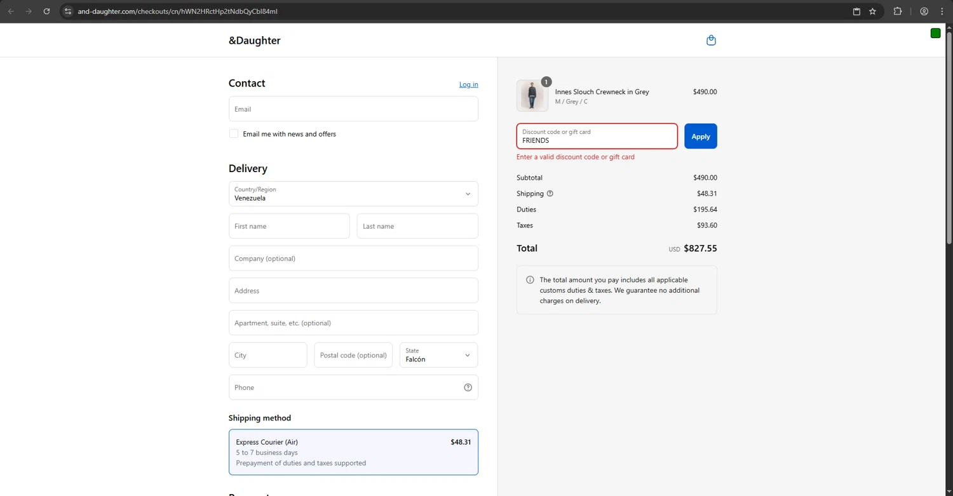Click the product name Innes Slouch Crewneck in Grey
953x496 pixels.
602,92
